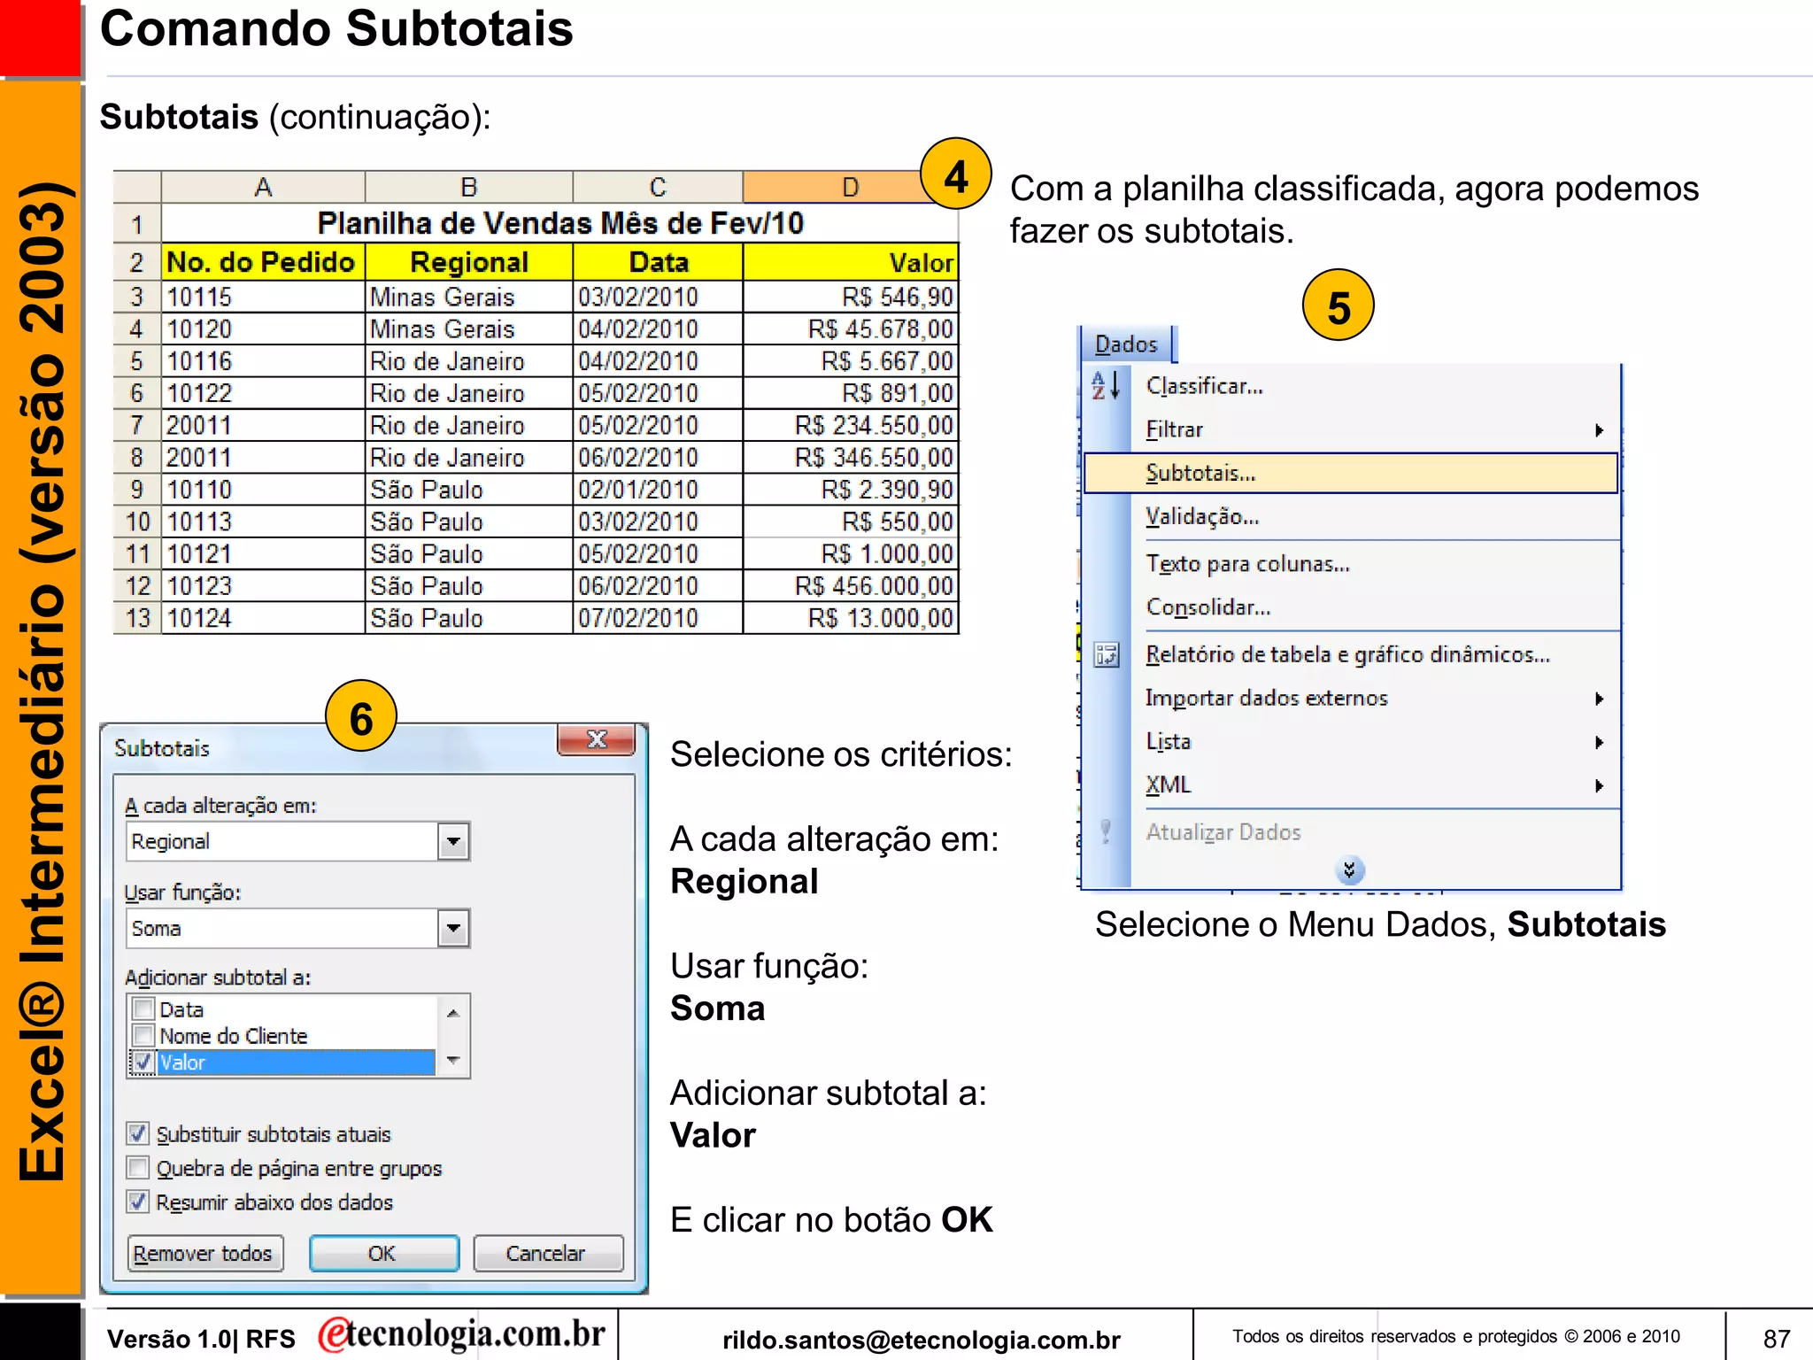Enable Quebra de página entre grupos
Image resolution: width=1813 pixels, height=1360 pixels.
(137, 1168)
